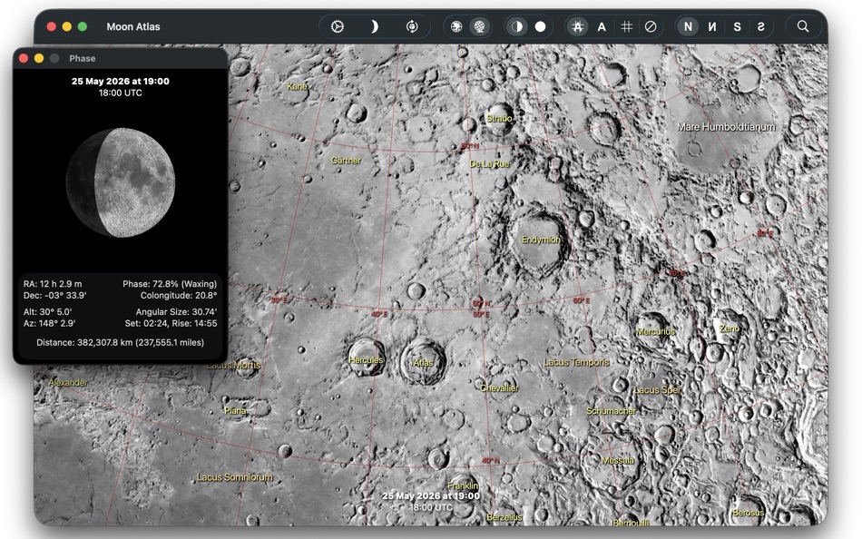Select the N orientation option

(x=687, y=26)
